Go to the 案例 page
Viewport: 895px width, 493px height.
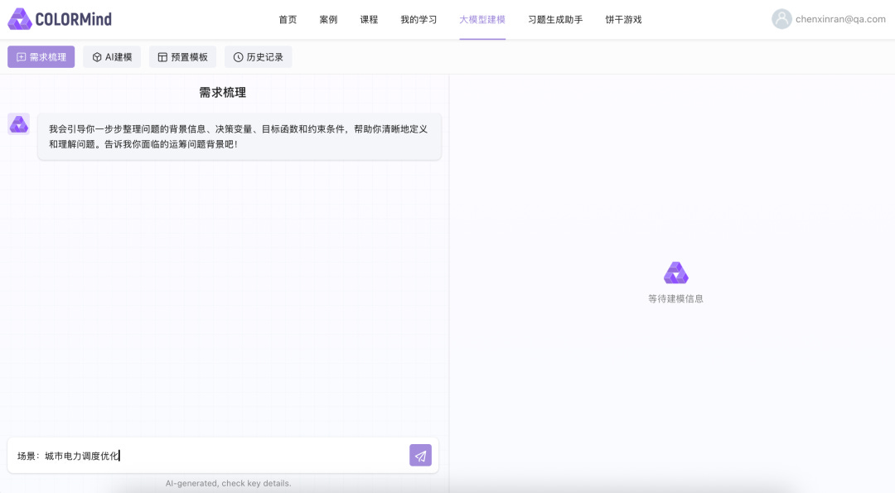pyautogui.click(x=328, y=19)
